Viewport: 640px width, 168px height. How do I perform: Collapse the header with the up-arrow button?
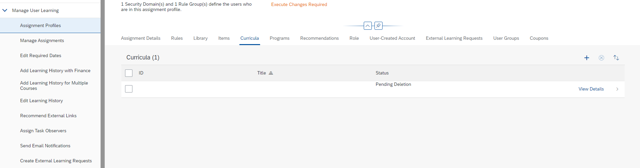[368, 26]
